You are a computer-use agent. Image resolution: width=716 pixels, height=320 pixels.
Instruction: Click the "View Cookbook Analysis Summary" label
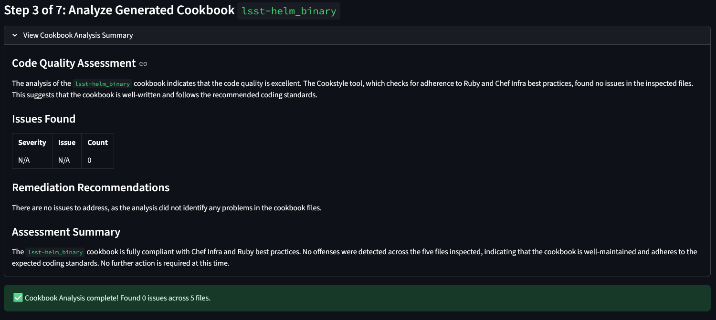click(x=78, y=35)
